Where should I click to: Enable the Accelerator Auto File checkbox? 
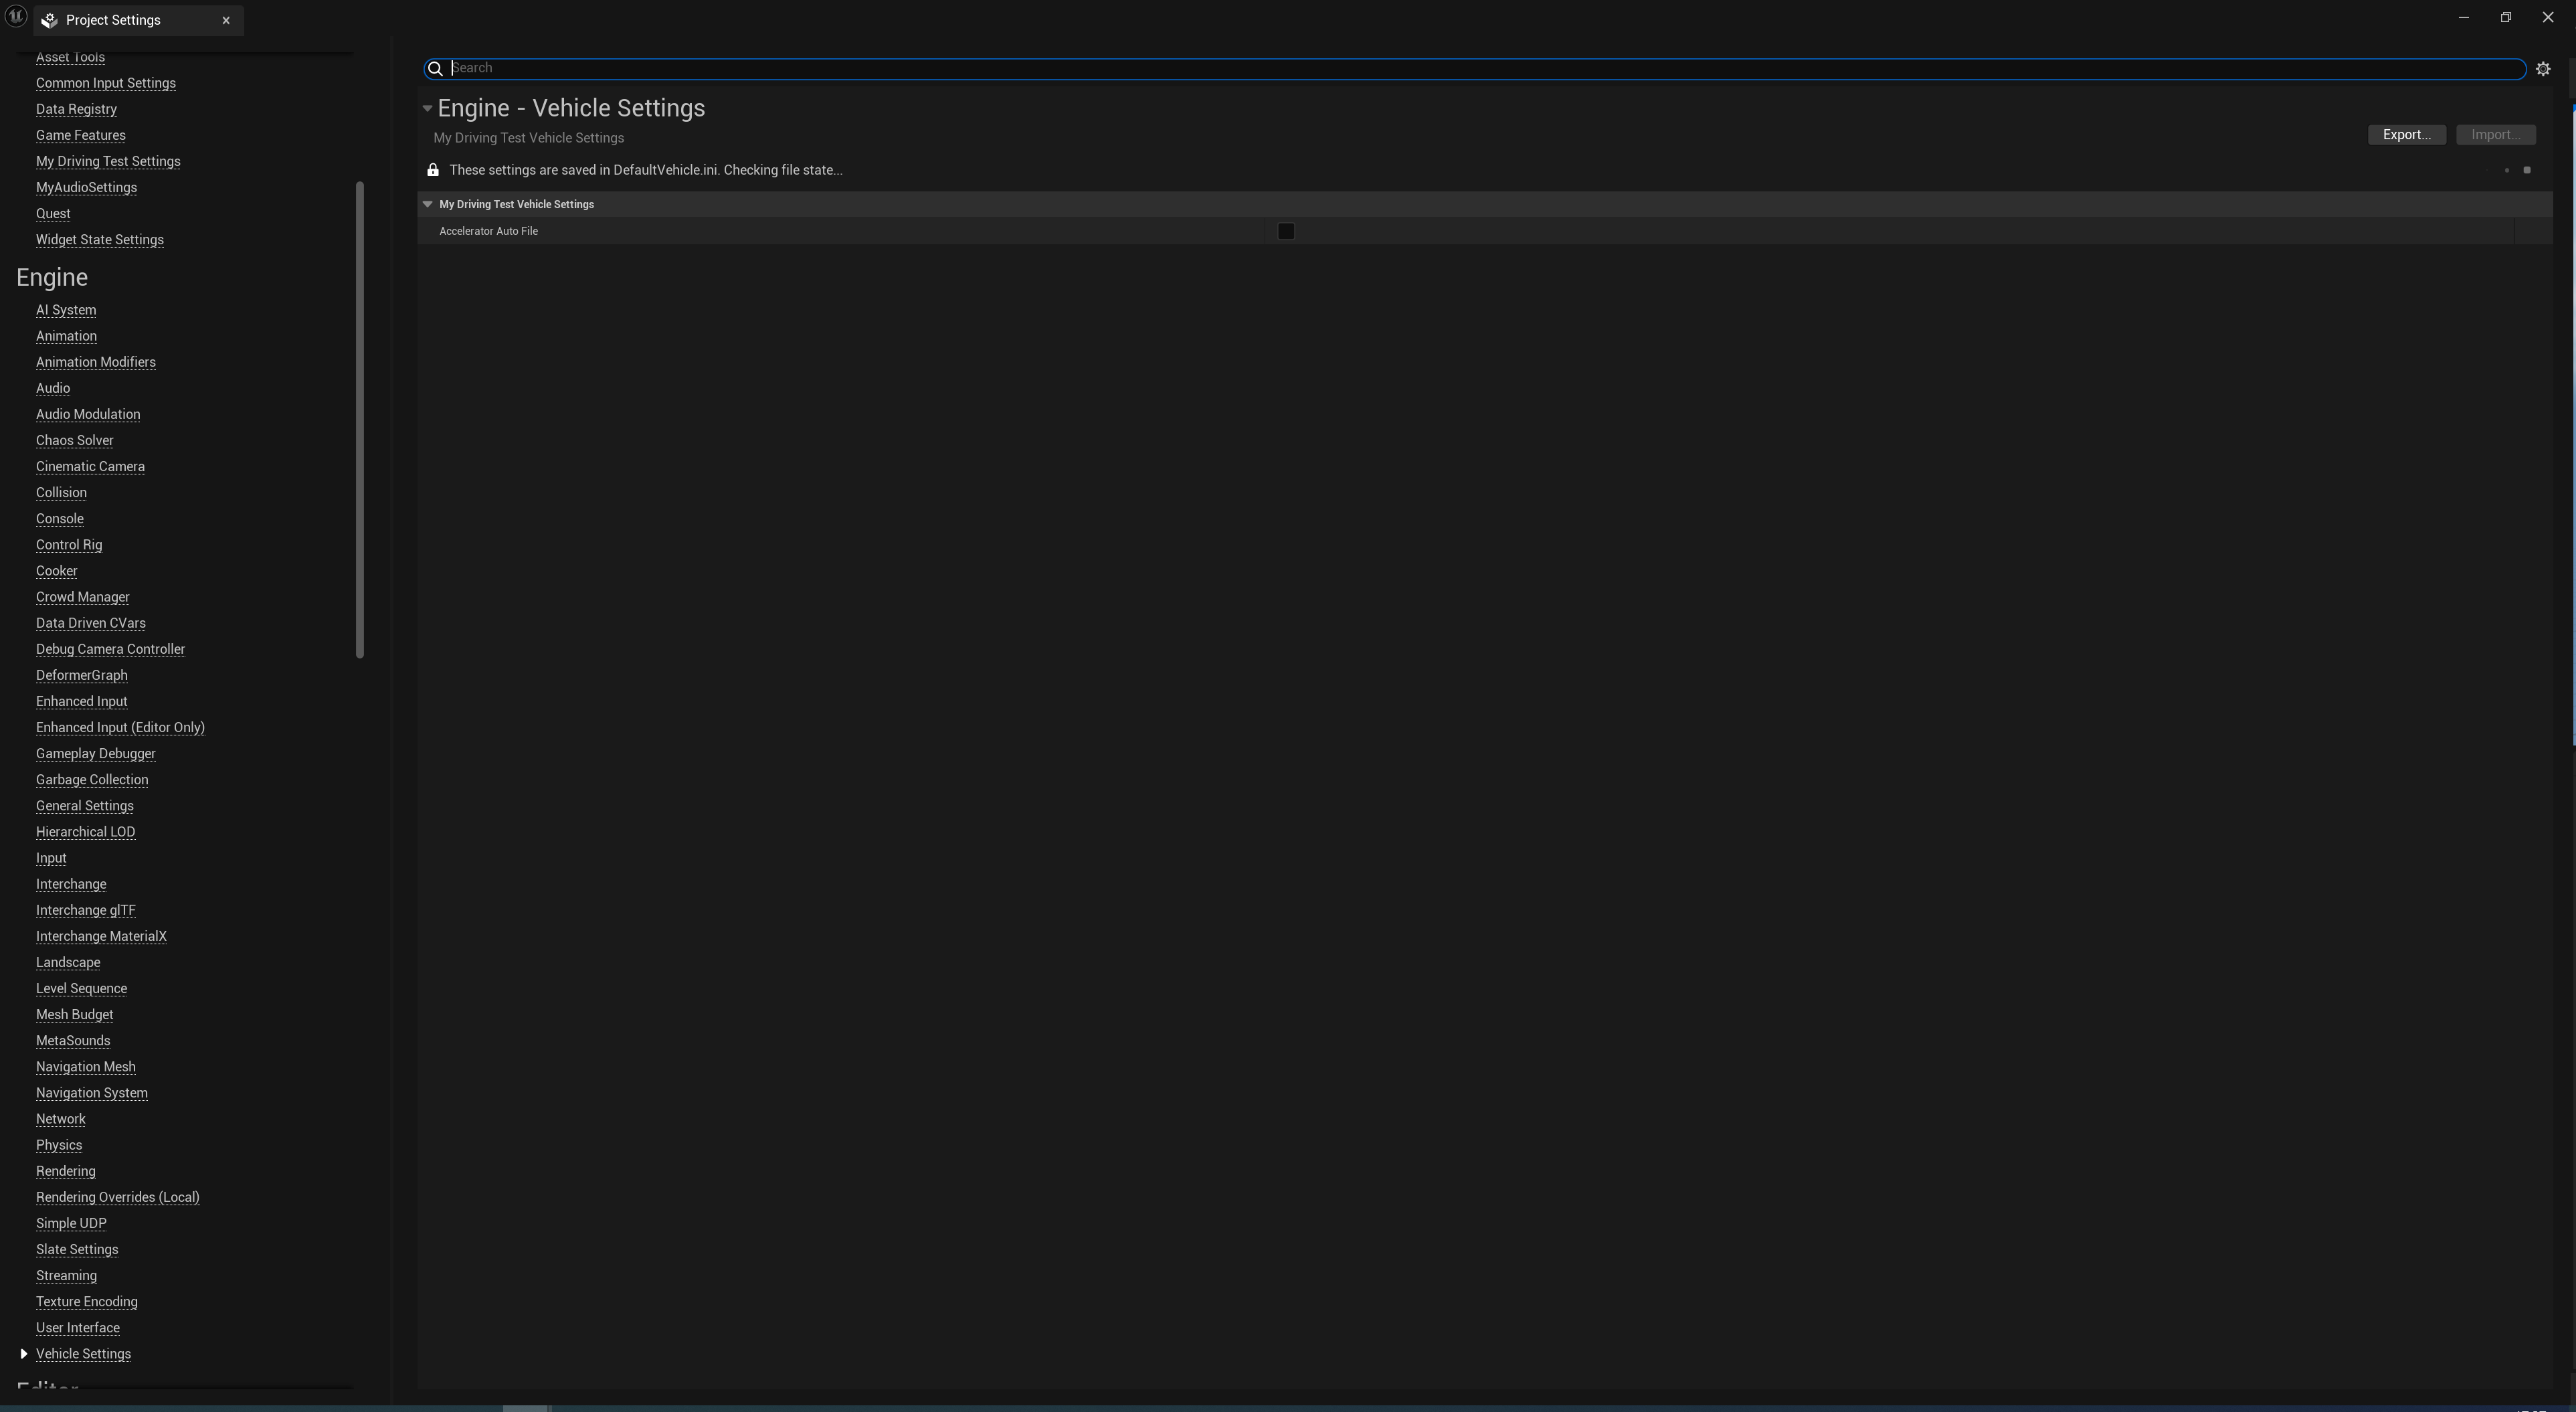point(1286,231)
